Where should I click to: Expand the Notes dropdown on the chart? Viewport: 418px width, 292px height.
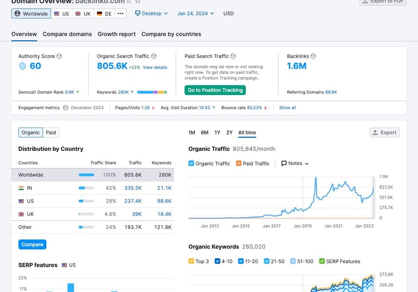tap(295, 163)
